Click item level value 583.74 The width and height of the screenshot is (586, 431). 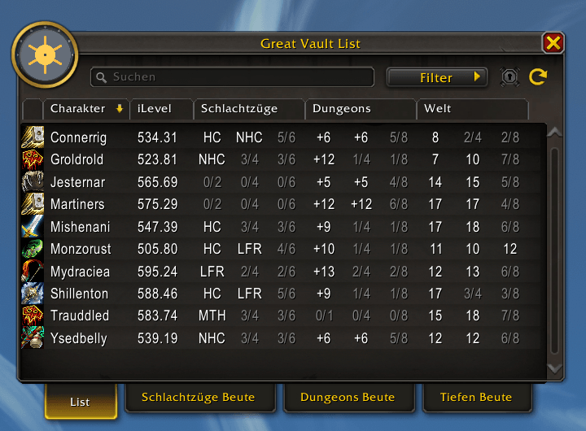157,316
